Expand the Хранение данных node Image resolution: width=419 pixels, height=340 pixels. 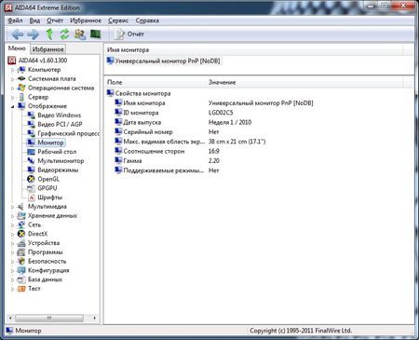tap(12, 216)
